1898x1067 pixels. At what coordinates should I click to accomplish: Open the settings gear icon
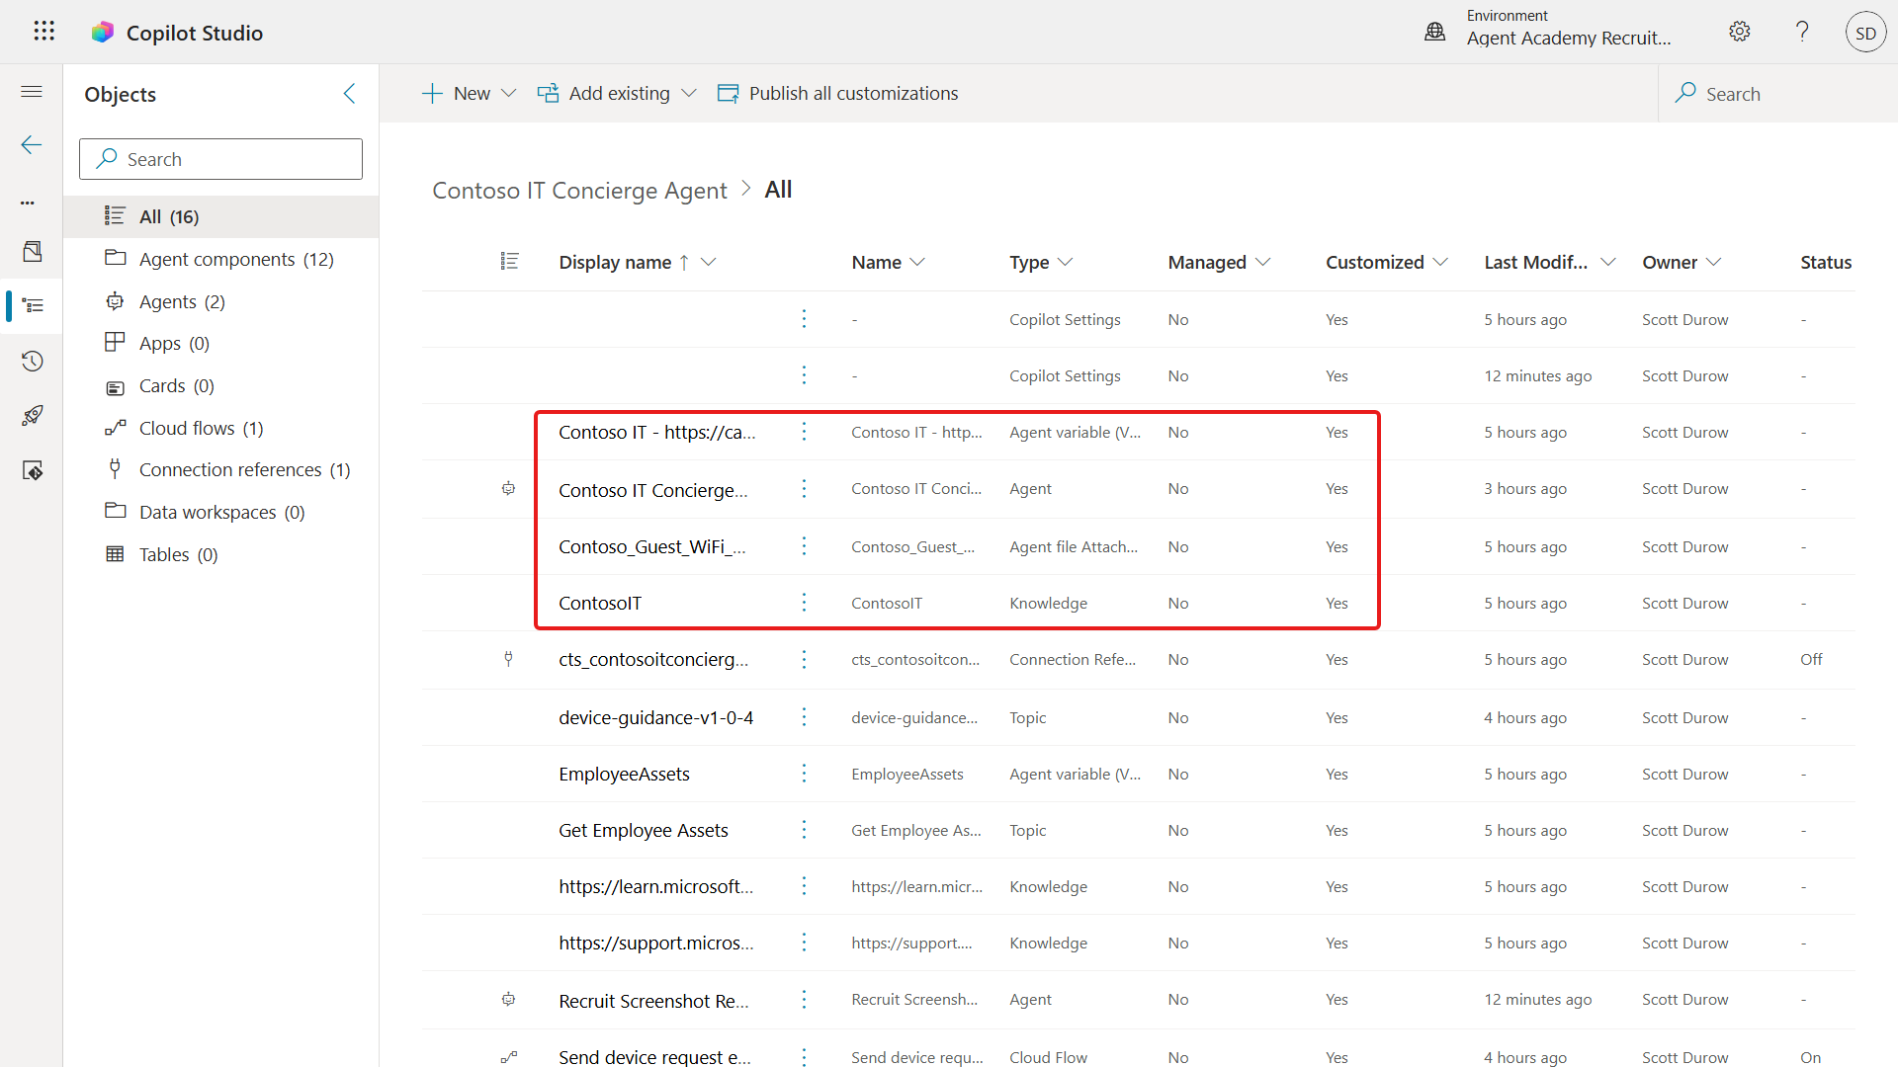tap(1740, 32)
